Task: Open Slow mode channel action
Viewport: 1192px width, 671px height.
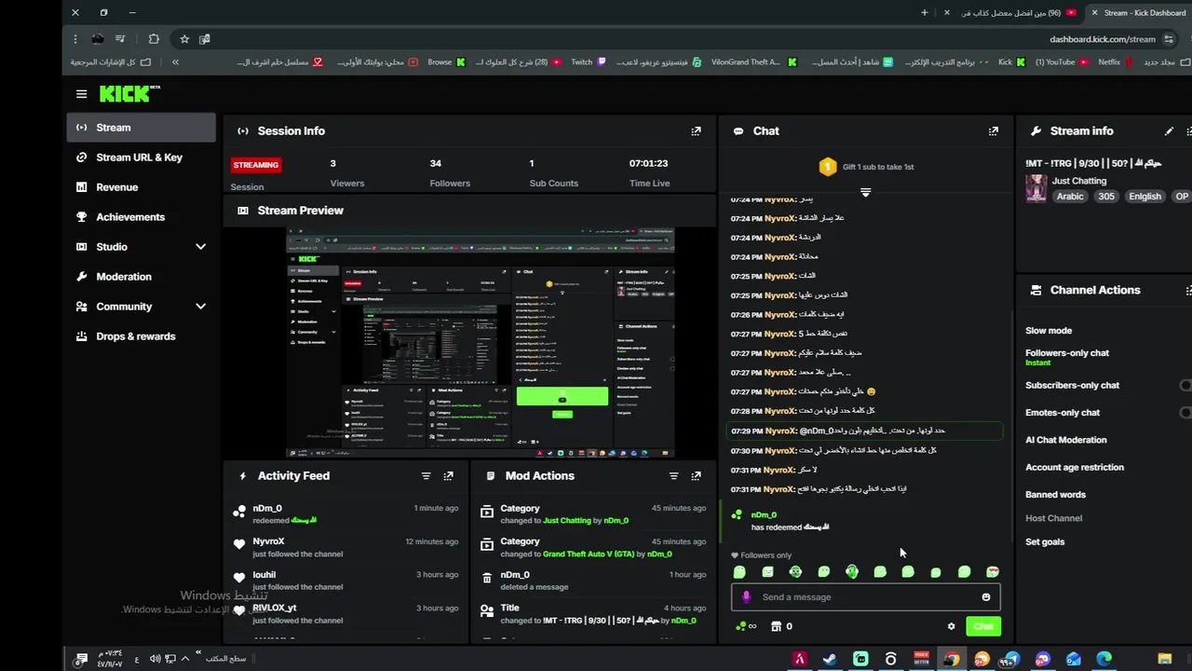Action: click(1049, 331)
